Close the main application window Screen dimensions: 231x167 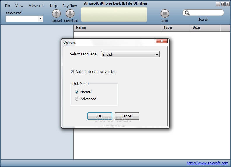(228, 4)
